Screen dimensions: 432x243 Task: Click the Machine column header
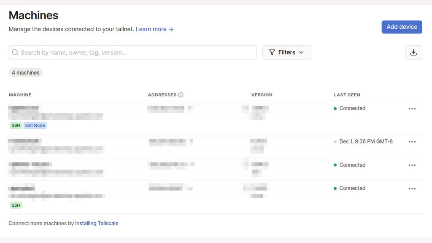(x=20, y=95)
